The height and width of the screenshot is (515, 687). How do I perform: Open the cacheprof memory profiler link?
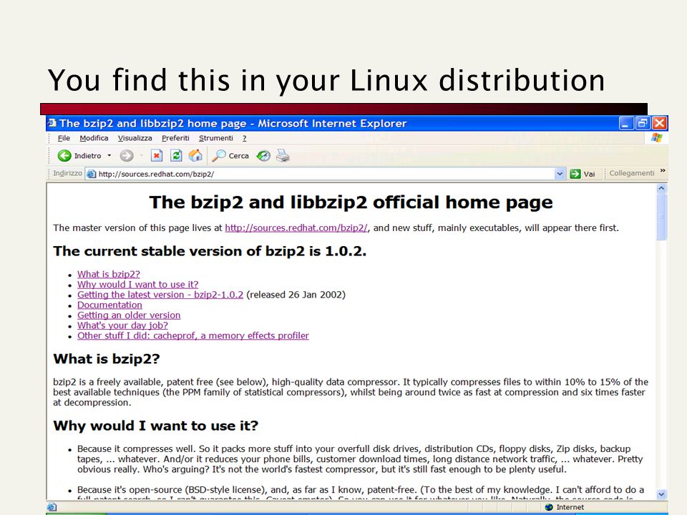click(x=193, y=335)
